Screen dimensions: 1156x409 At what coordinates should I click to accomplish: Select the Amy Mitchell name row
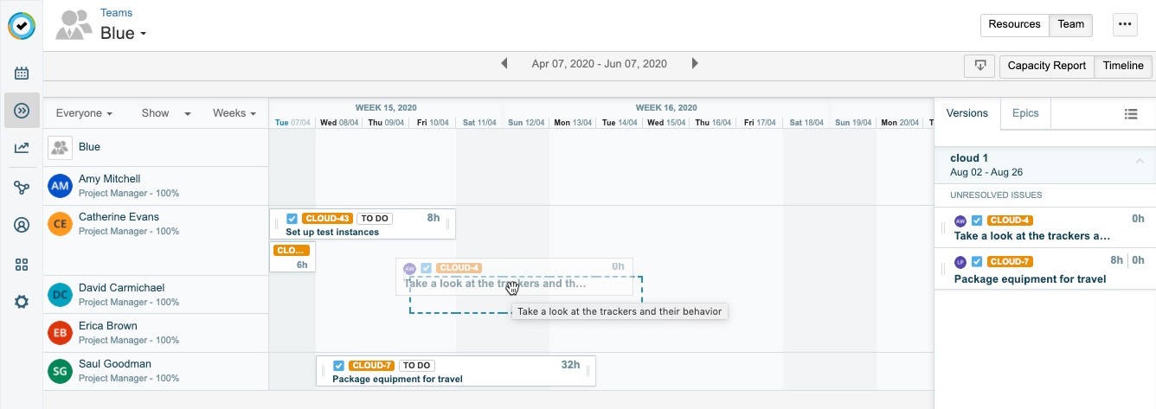point(156,186)
